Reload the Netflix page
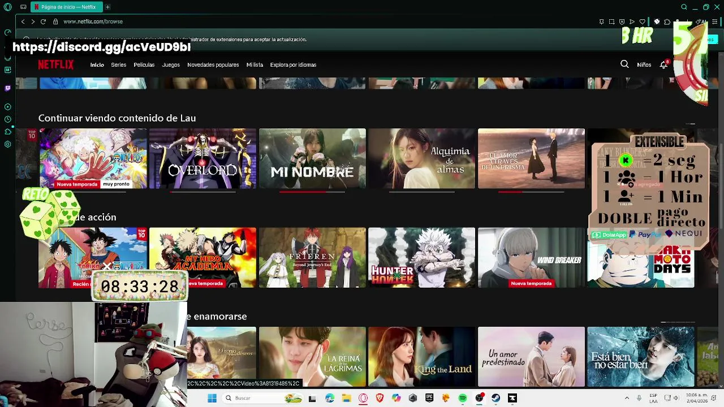 [44, 21]
